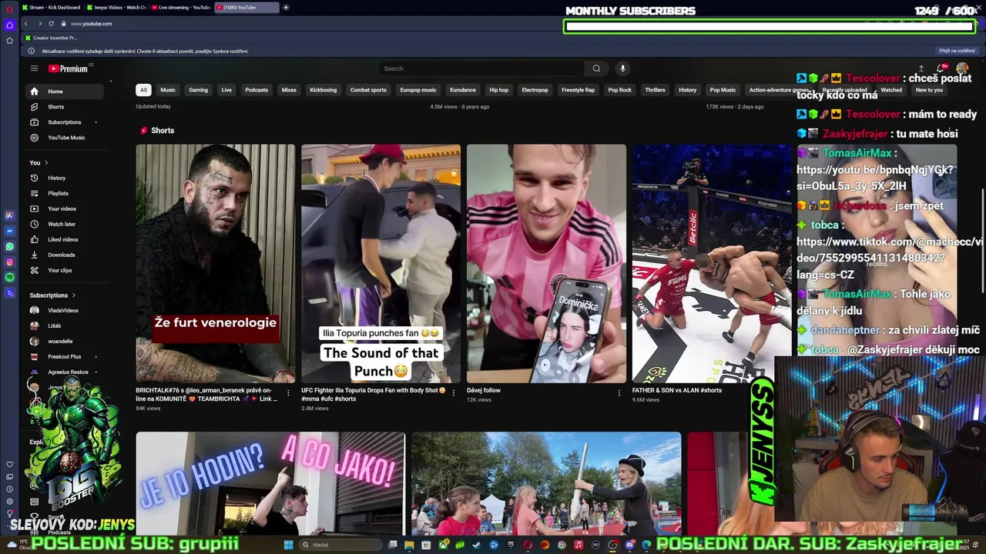
Task: Select the Kickboxing filter chip
Action: tap(324, 90)
